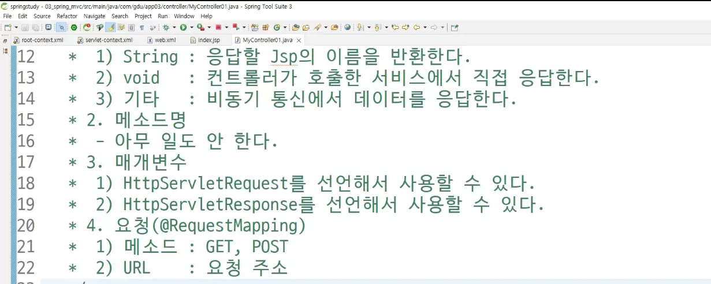This screenshot has height=284, width=711.
Task: Switch to servlet-context.xml tab
Action: (x=105, y=40)
